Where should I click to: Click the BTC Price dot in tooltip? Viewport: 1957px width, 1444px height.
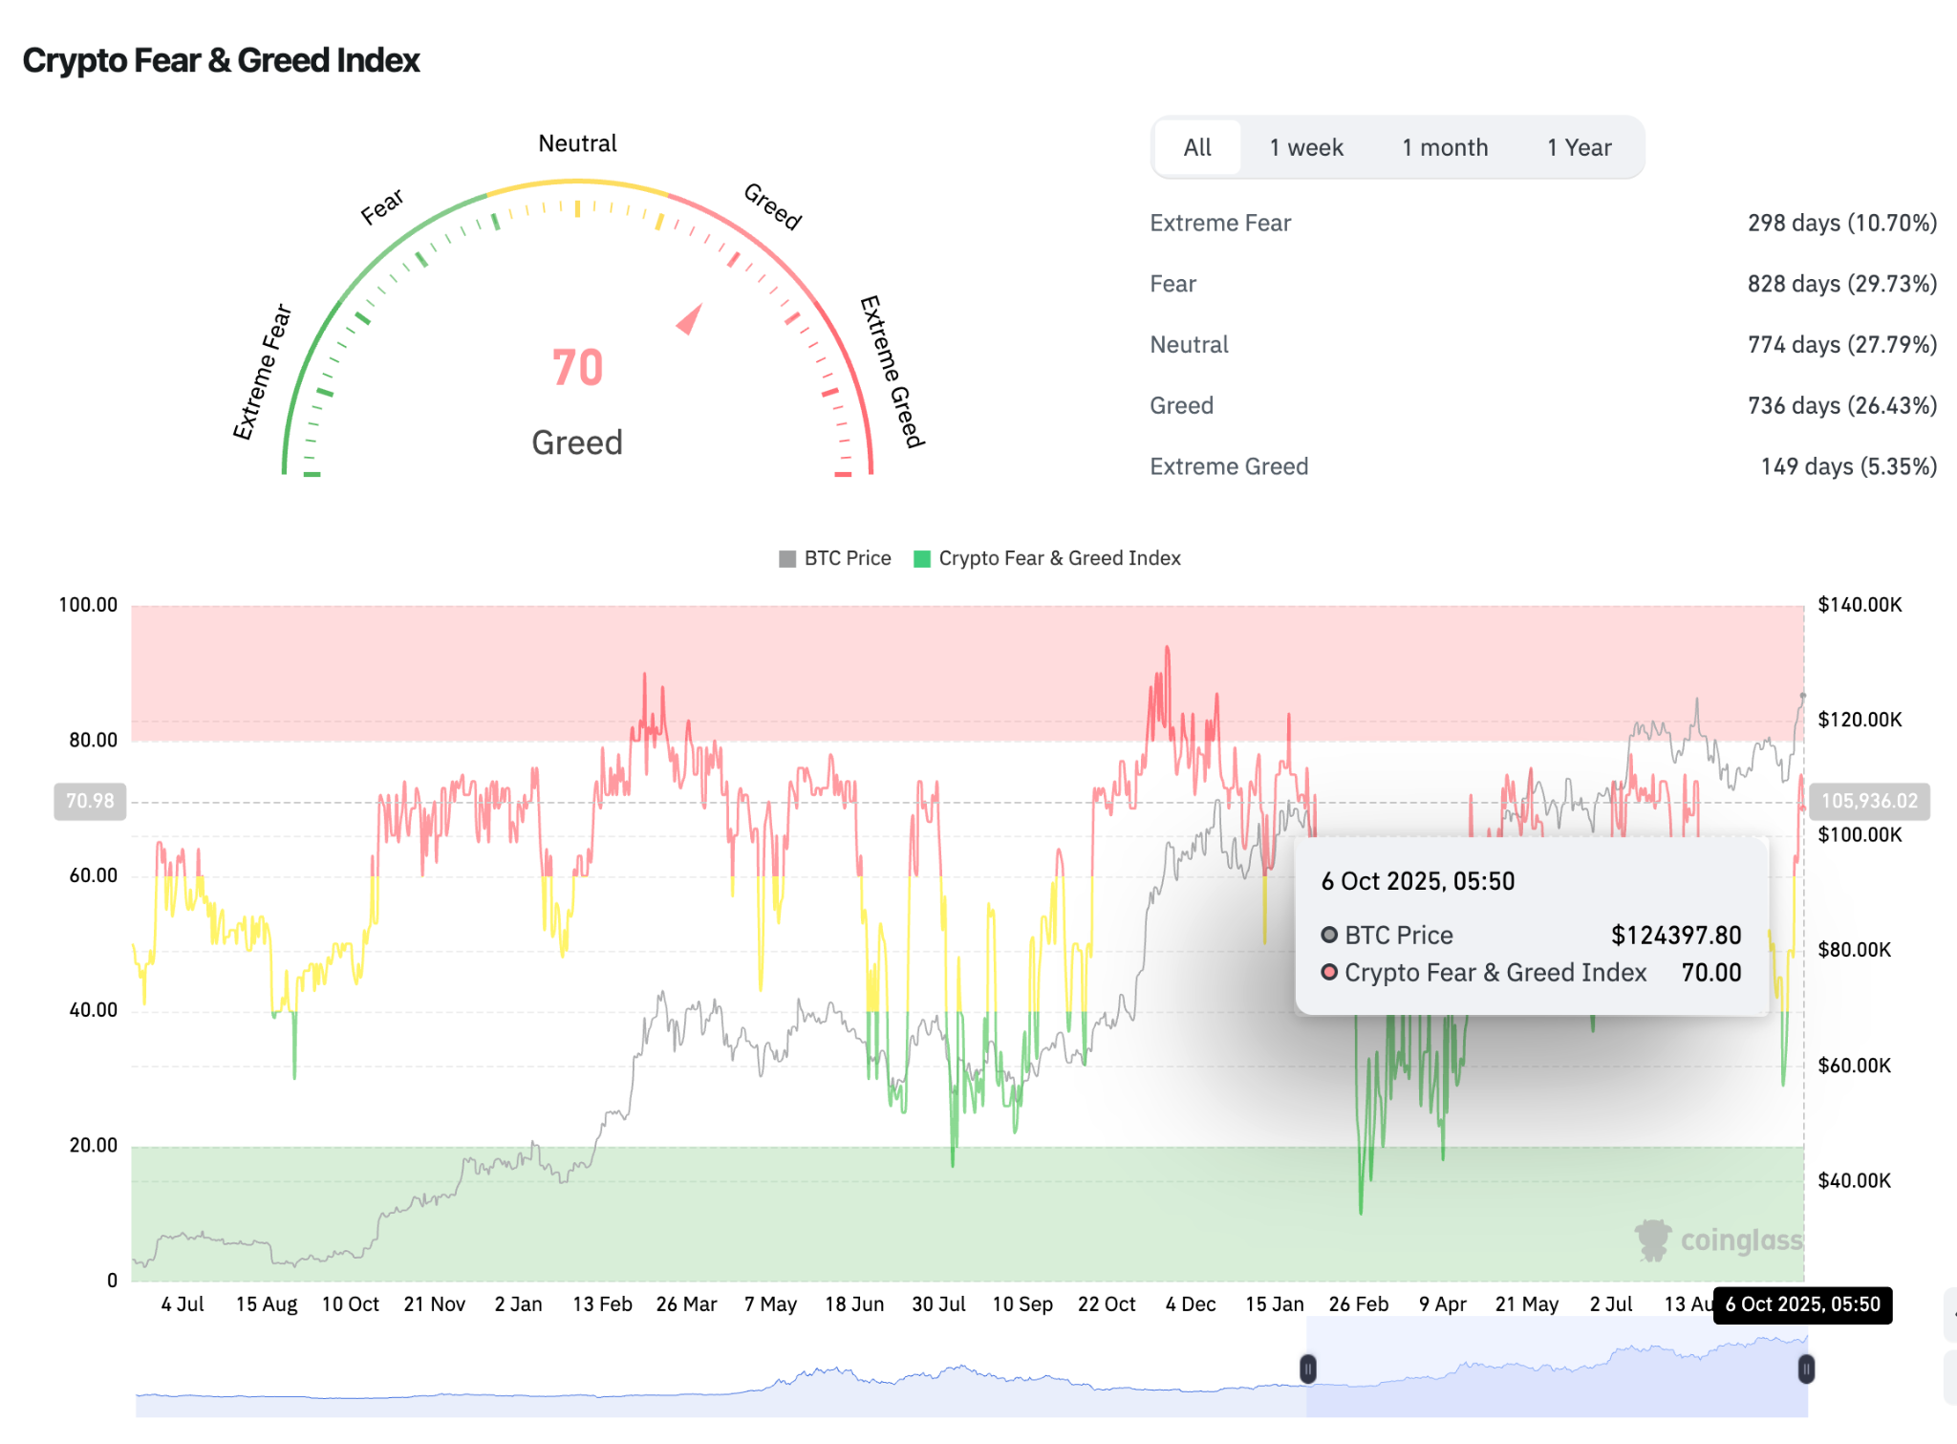click(1329, 935)
